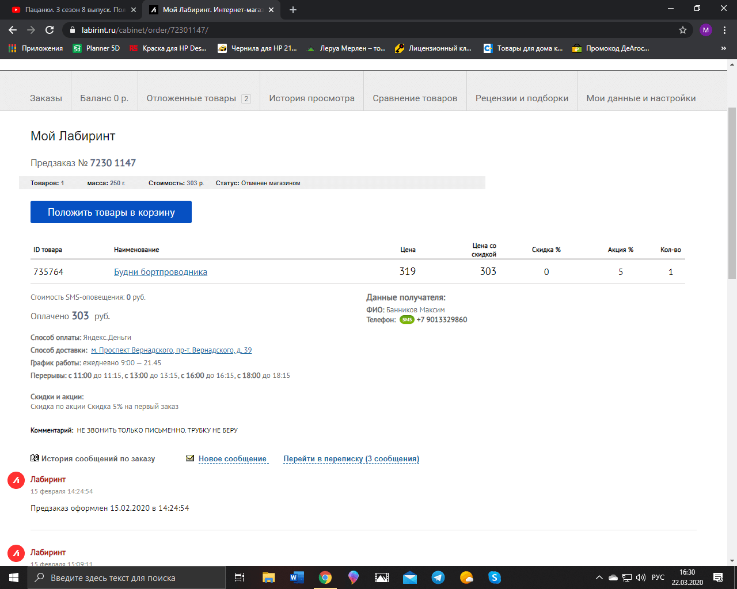Expand hidden bookmarks chevron
Viewport: 737px width, 589px height.
click(x=724, y=48)
